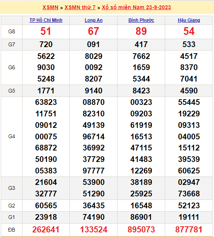Click special prize number 262641
Image resolution: width=214 pixels, height=237 pixels.
pyautogui.click(x=46, y=230)
